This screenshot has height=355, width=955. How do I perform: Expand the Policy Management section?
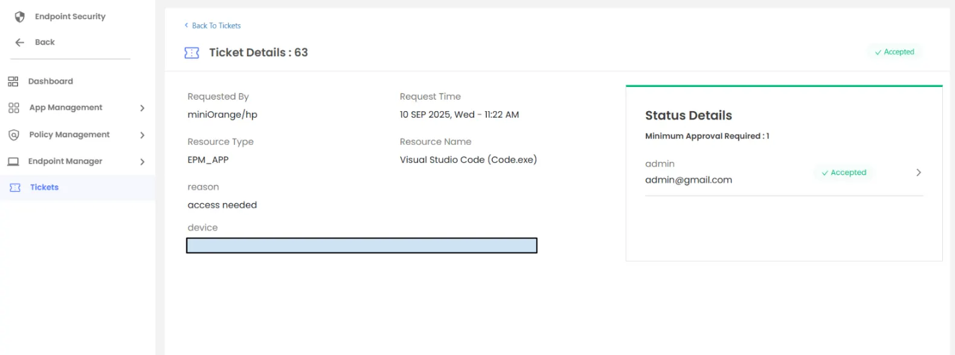point(143,135)
